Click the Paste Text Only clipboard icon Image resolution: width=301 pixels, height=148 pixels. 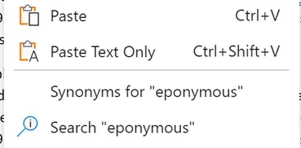pos(29,51)
